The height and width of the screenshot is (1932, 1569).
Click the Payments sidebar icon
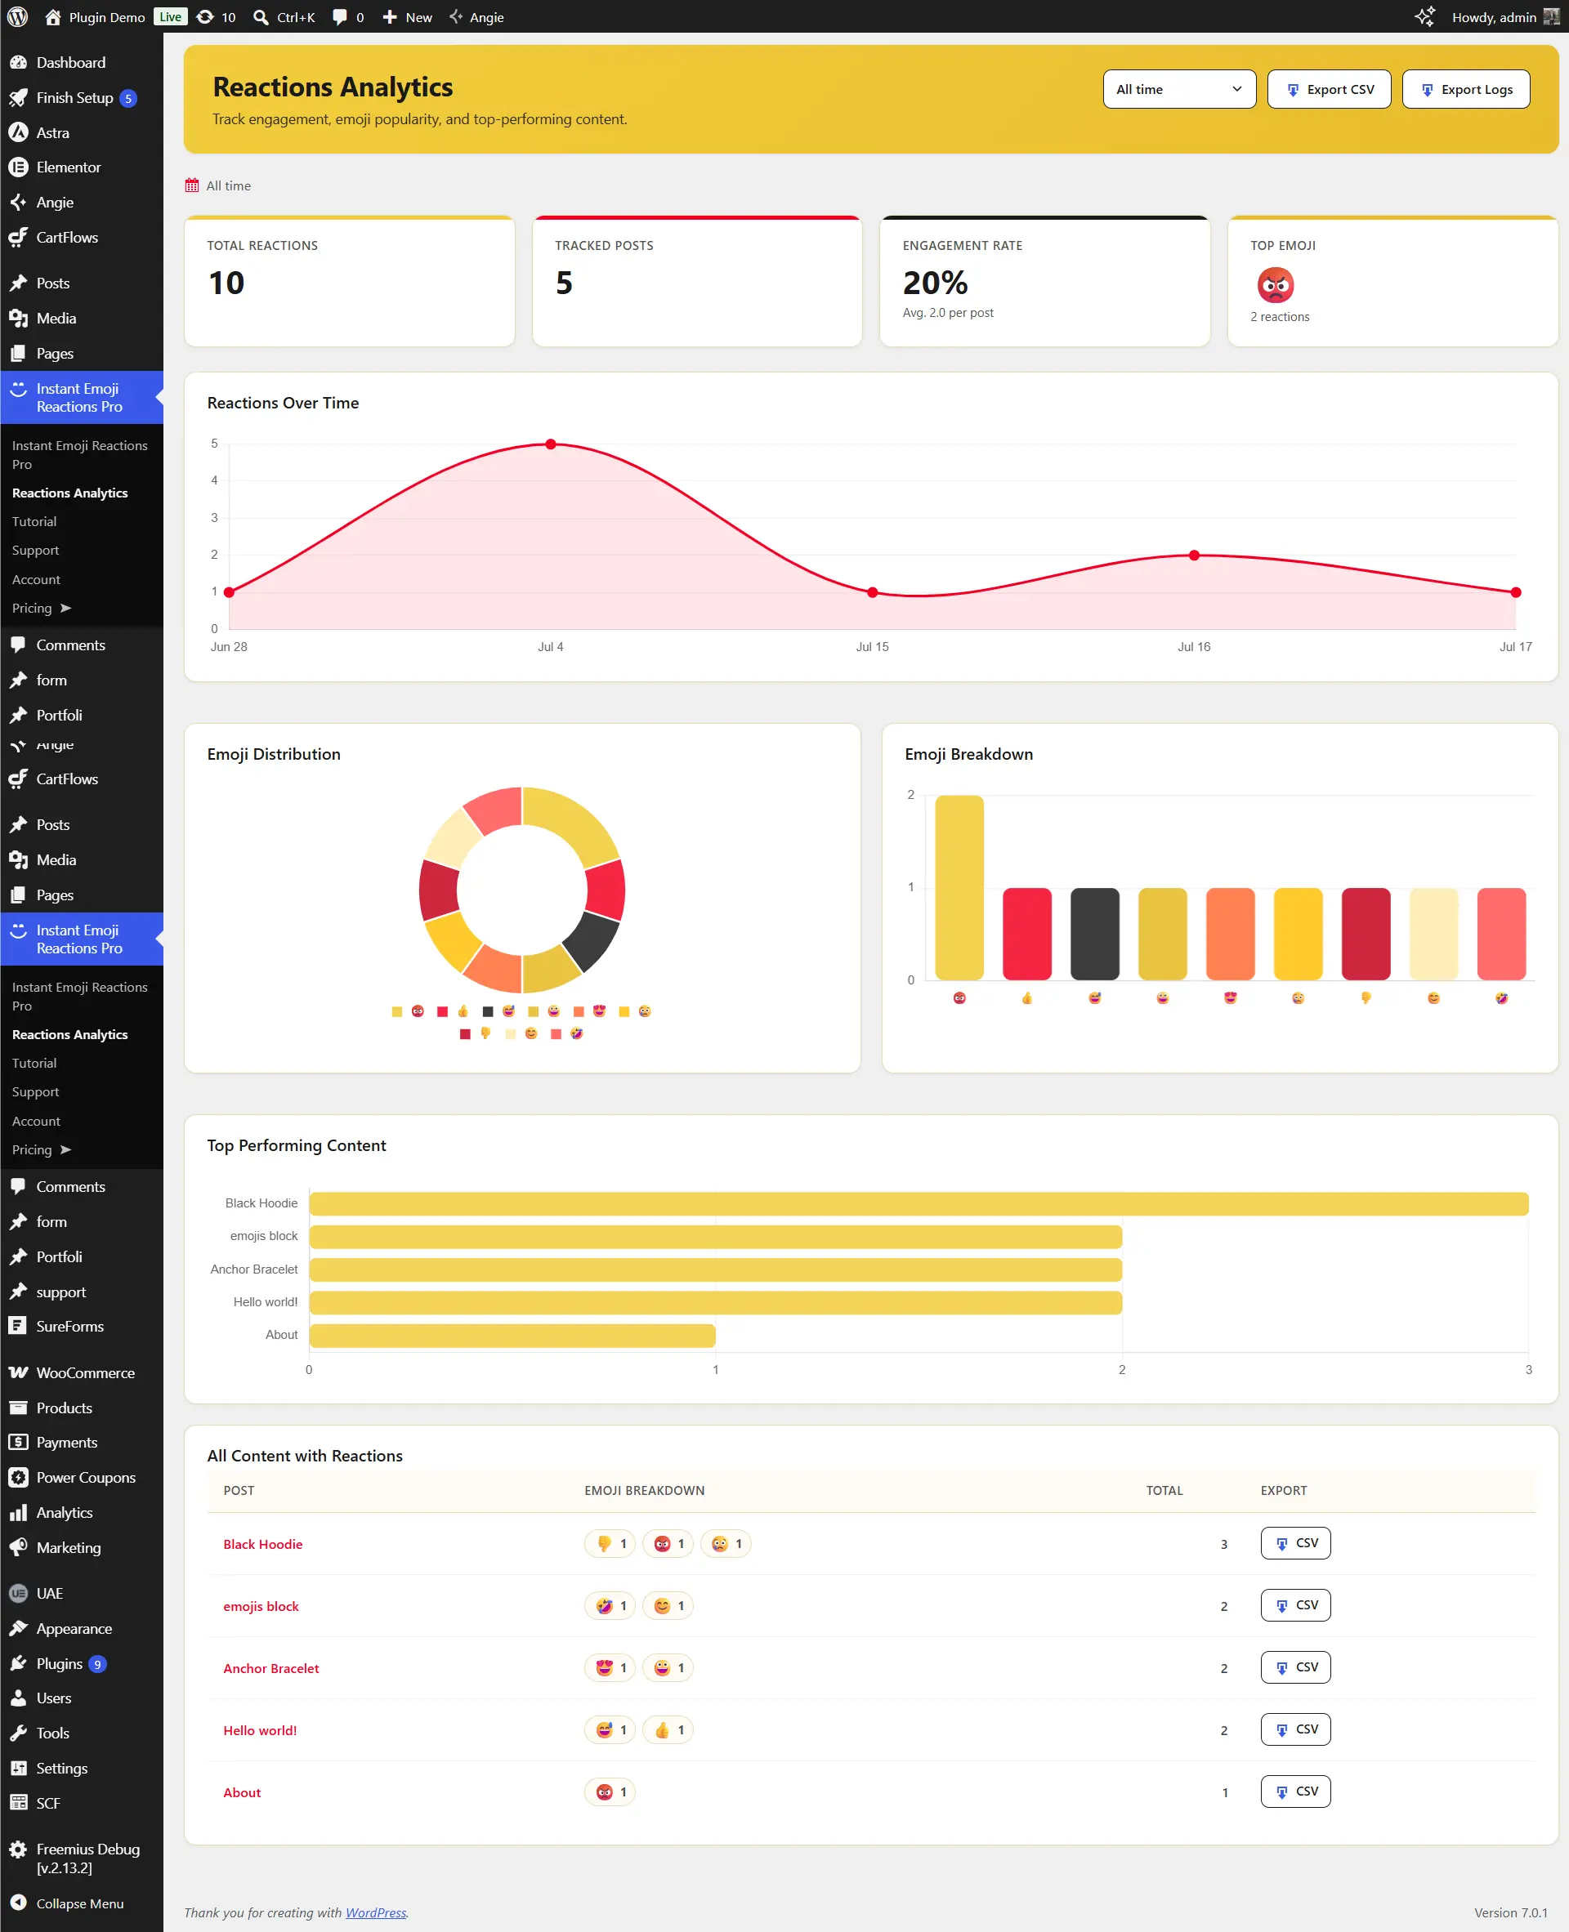pyautogui.click(x=18, y=1442)
